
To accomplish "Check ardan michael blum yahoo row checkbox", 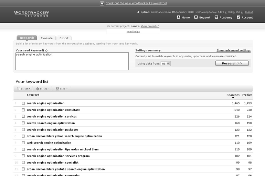I will coord(23,136).
